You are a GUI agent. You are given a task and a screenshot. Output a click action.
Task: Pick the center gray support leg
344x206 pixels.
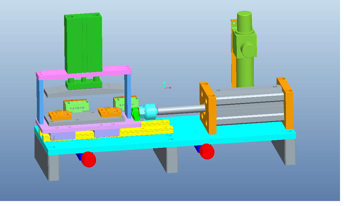172,159
